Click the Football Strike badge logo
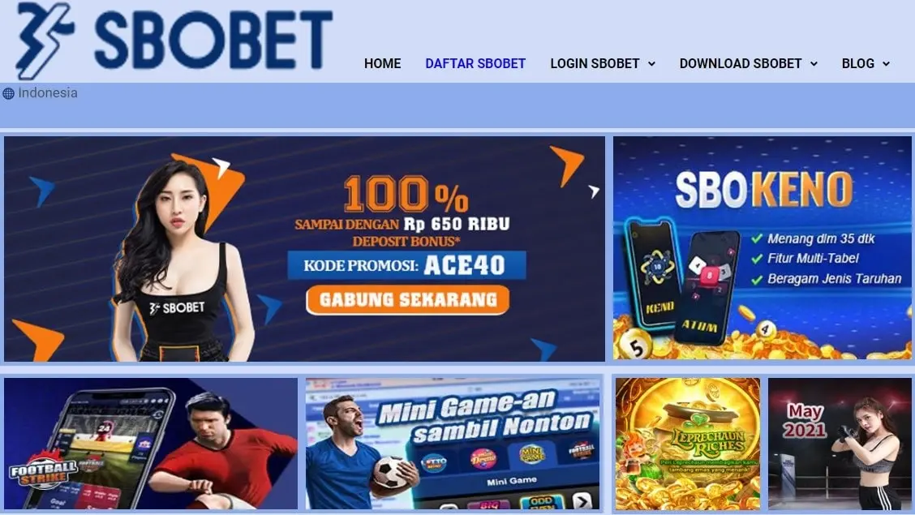The width and height of the screenshot is (915, 515). pyautogui.click(x=44, y=470)
